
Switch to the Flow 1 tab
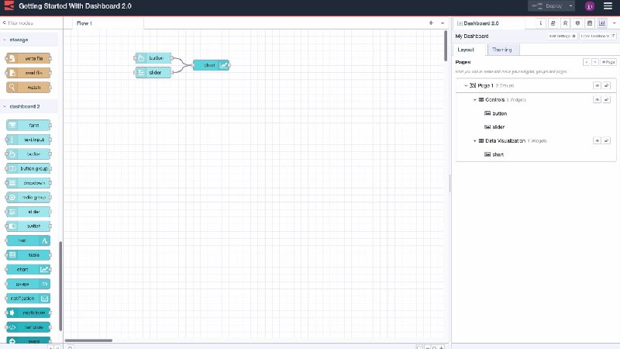click(108, 23)
